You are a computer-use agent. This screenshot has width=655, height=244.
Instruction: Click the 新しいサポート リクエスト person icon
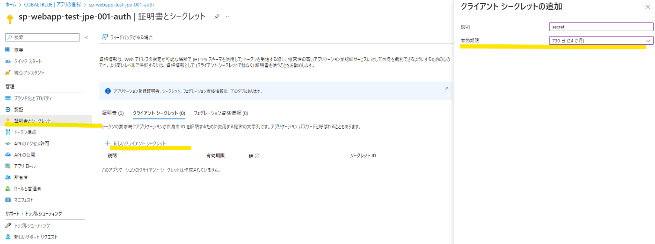pyautogui.click(x=7, y=237)
